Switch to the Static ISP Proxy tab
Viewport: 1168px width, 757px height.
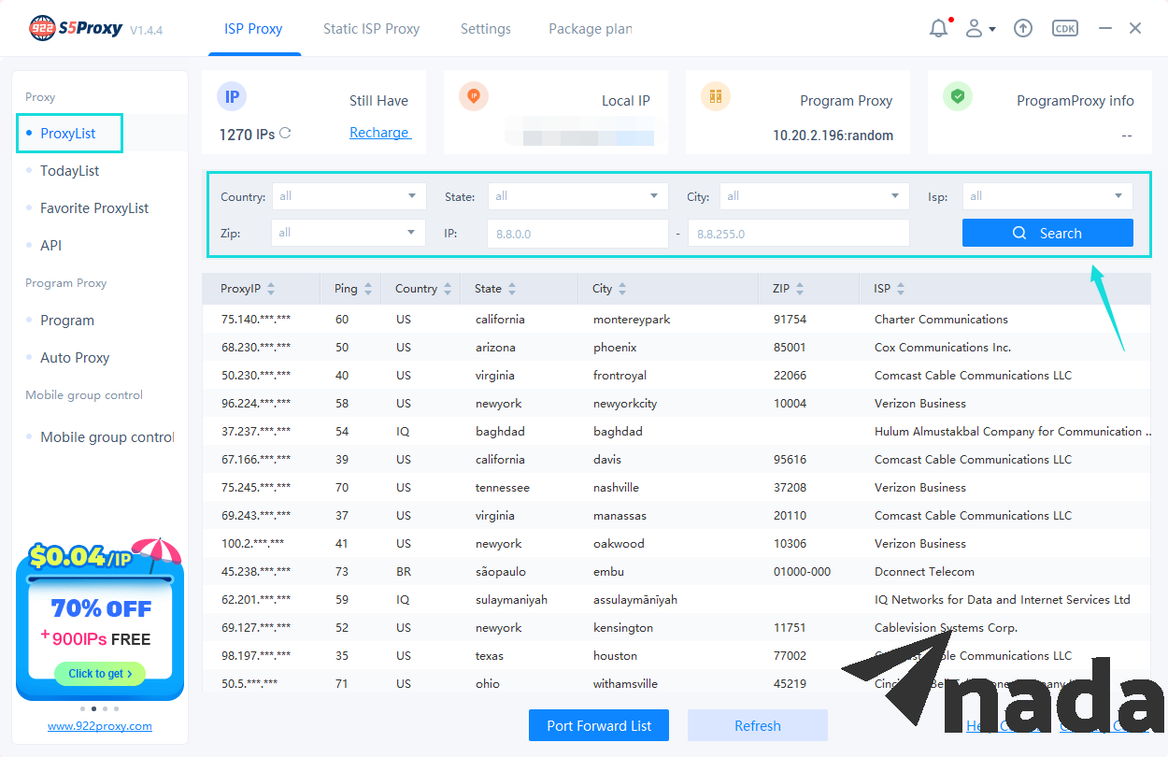pyautogui.click(x=371, y=29)
